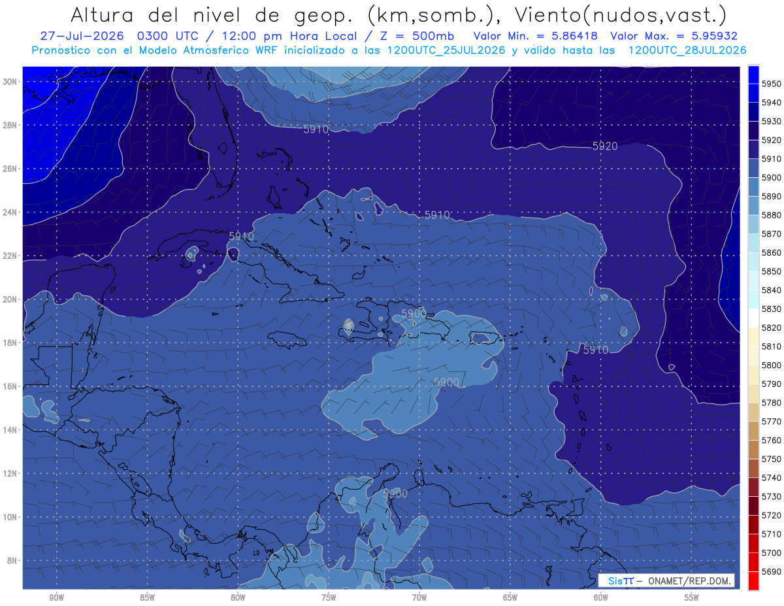Click the 26N latitude axis label
The image size is (784, 606).
[x=10, y=169]
